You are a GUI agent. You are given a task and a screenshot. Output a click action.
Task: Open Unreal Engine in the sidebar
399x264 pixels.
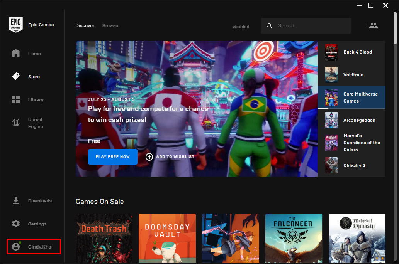pos(36,123)
